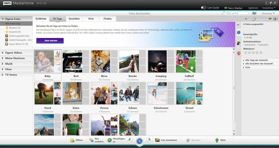Click Neu erstellen

96,140
